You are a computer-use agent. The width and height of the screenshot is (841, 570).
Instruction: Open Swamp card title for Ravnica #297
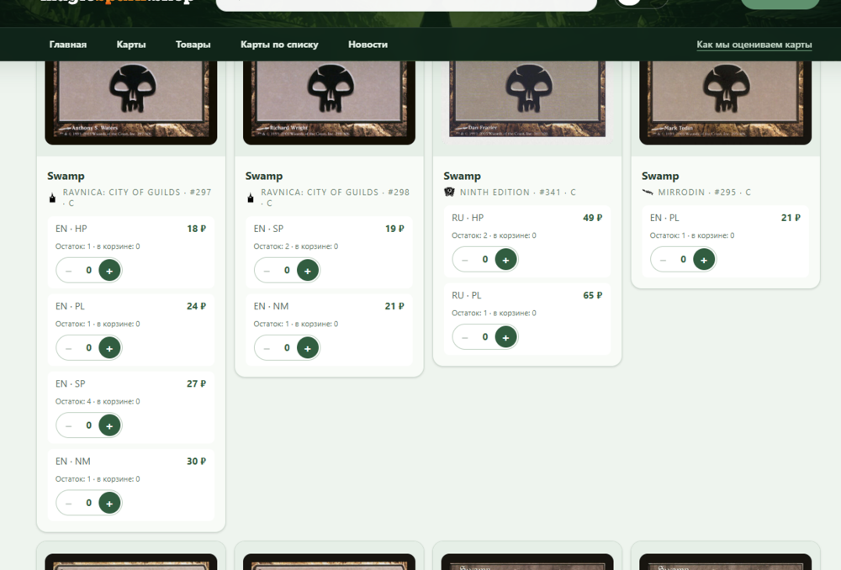66,176
